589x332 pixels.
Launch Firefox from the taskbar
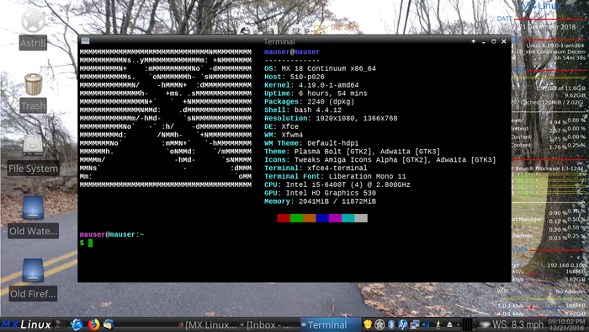coord(93,324)
